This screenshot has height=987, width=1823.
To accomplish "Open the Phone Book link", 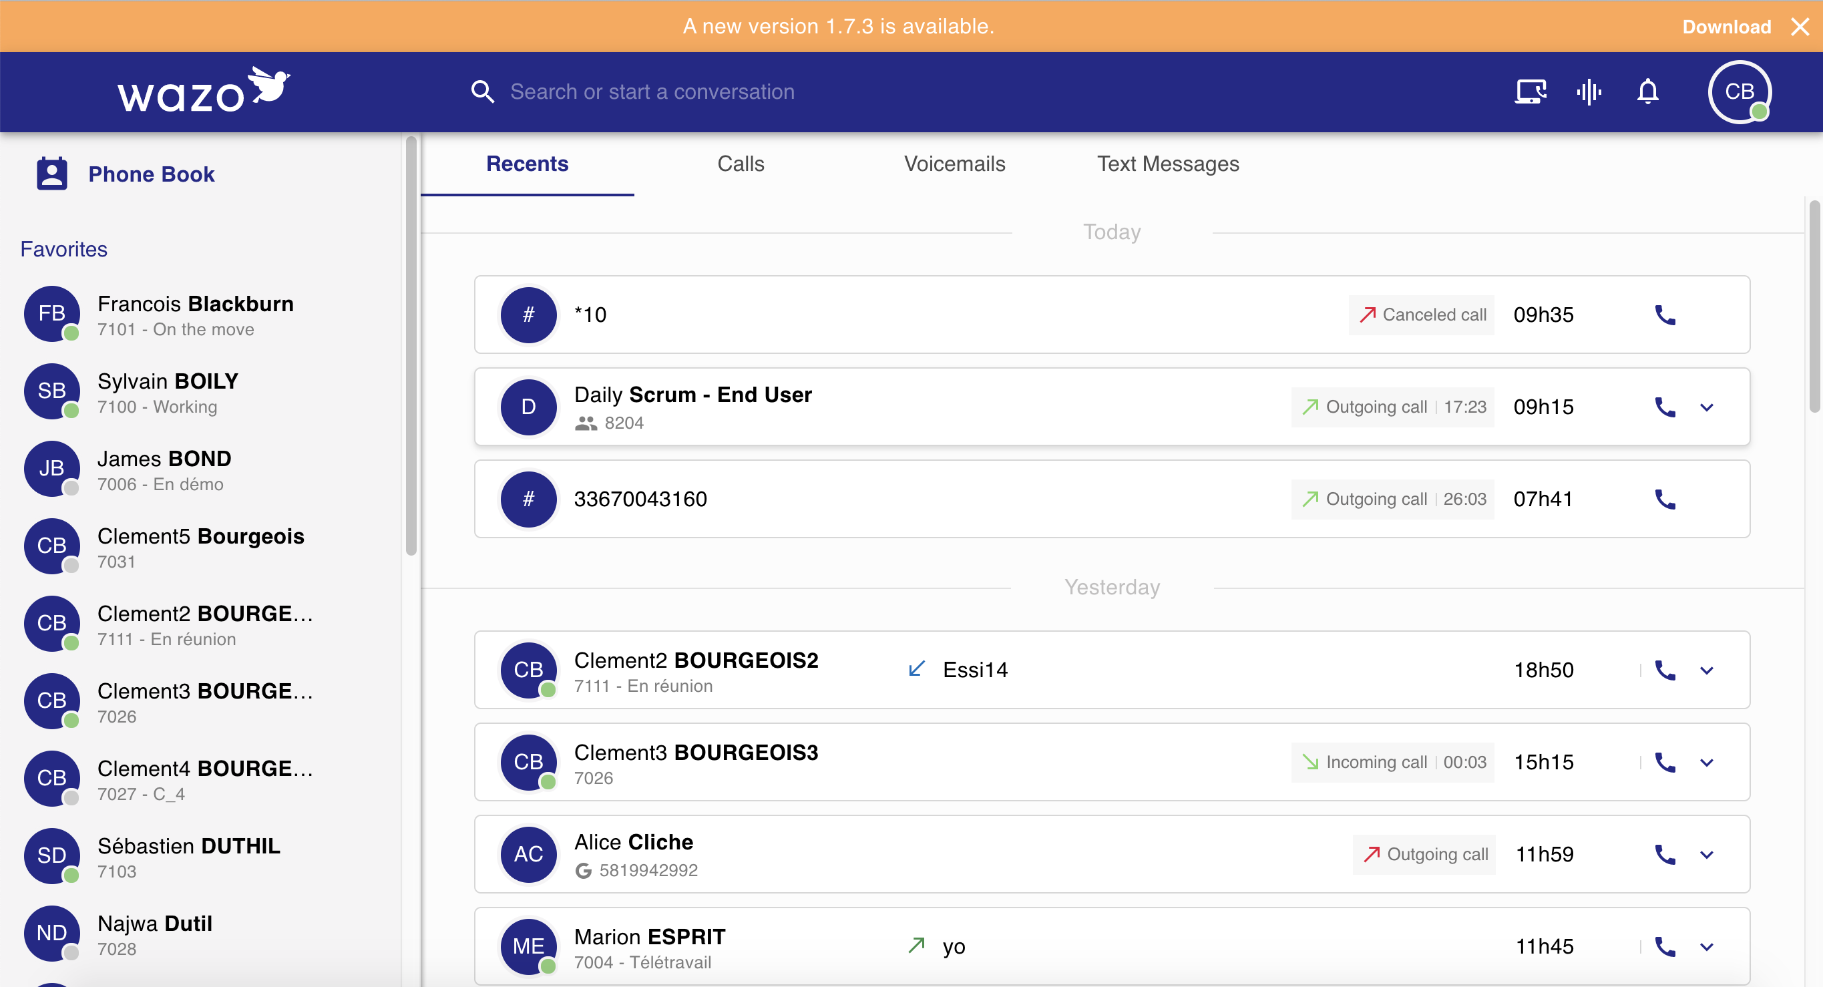I will pos(151,174).
